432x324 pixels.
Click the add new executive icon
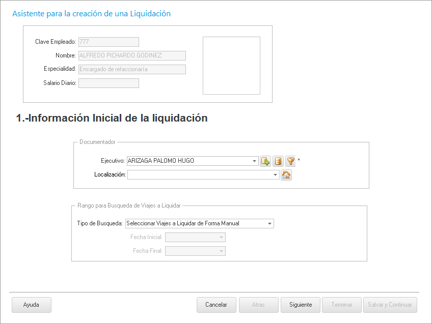click(265, 161)
